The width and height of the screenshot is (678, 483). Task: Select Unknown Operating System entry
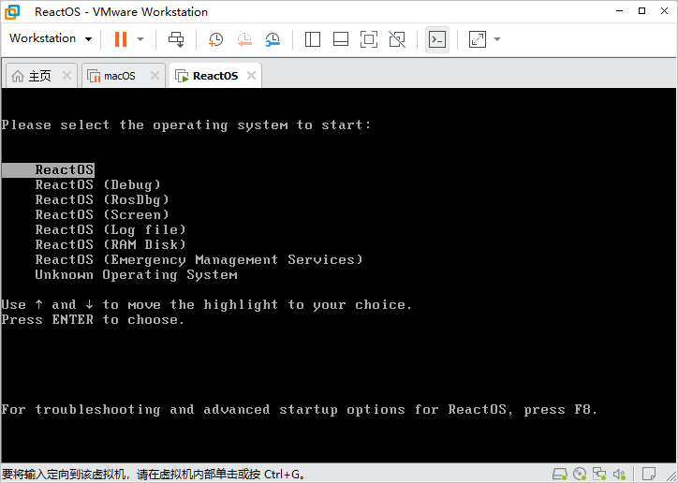[136, 275]
